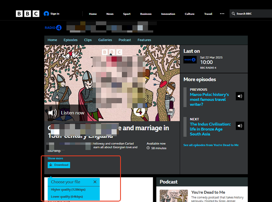
Task: Click the search magnifier icon
Action: pos(233,14)
